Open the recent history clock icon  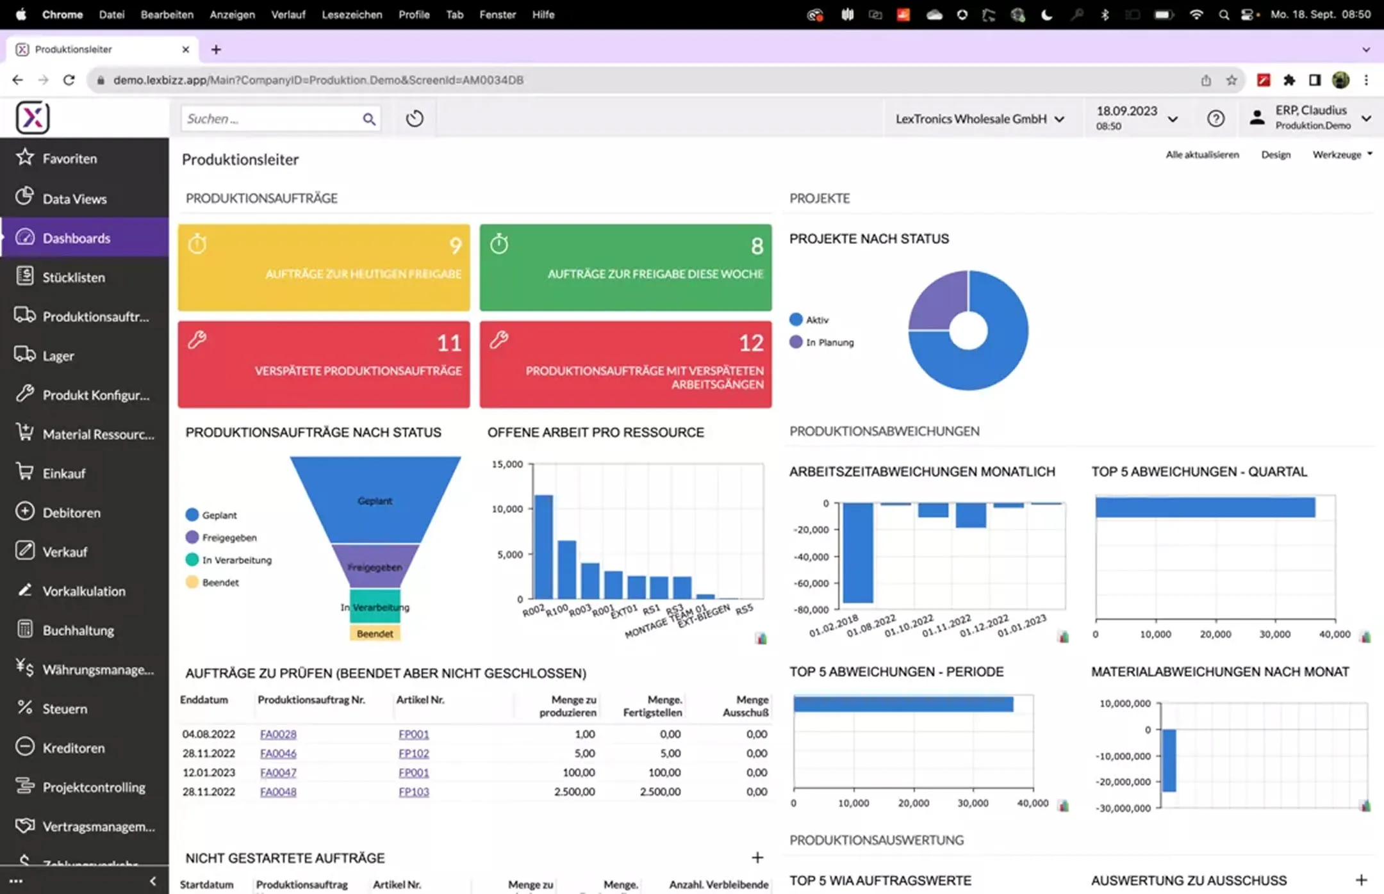click(x=415, y=118)
